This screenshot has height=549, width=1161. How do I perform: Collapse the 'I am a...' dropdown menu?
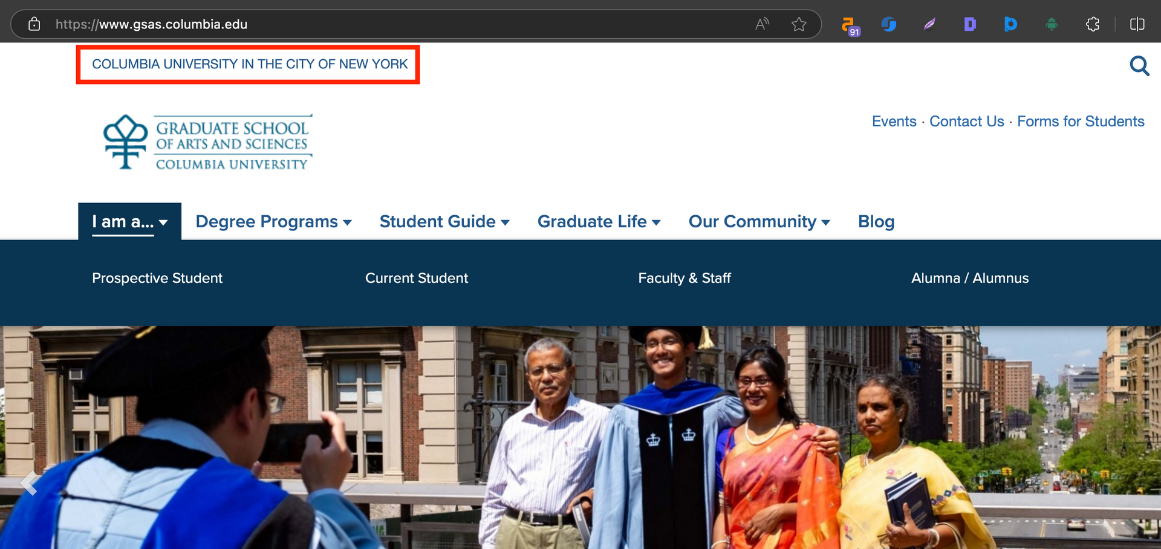pos(129,222)
